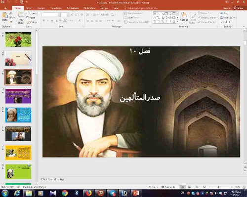
Task: Open Google Chrome from the taskbar
Action: click(x=65, y=193)
